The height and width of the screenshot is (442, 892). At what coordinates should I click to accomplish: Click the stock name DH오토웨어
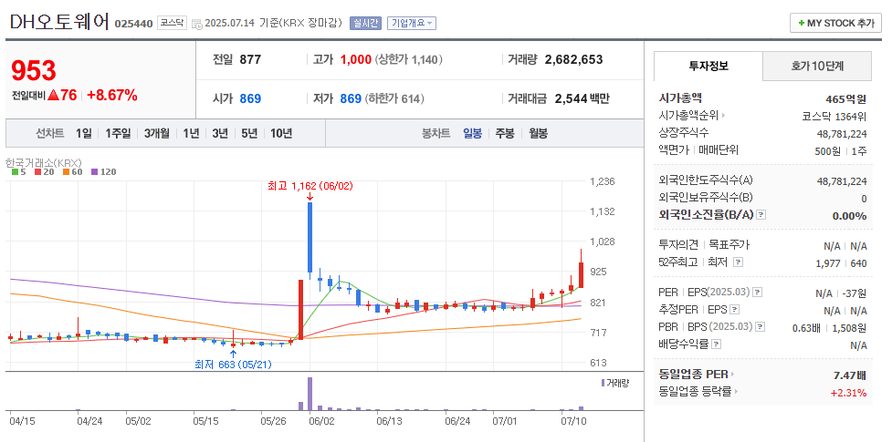(59, 22)
